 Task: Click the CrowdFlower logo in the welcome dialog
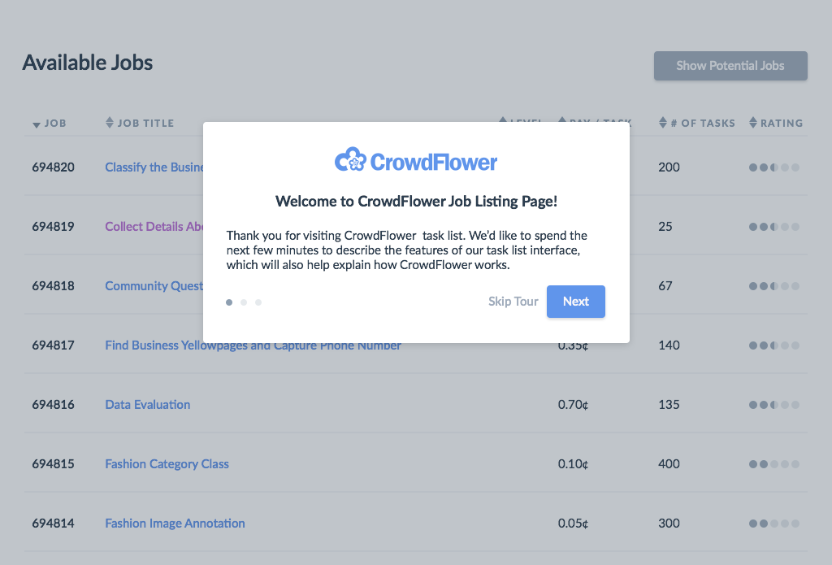[416, 160]
